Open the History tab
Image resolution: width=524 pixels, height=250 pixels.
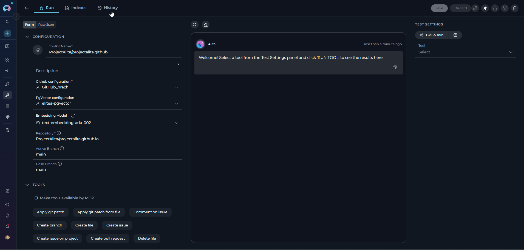(x=108, y=8)
